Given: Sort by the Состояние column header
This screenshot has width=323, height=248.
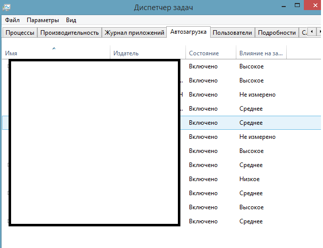Looking at the screenshot, I should point(211,52).
